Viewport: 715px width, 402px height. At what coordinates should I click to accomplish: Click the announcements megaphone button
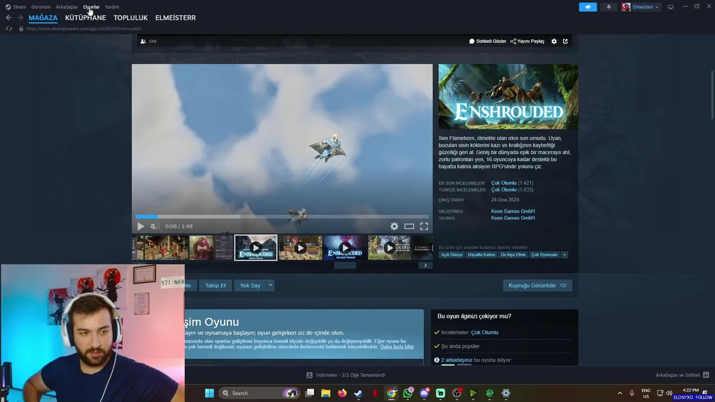coord(588,7)
